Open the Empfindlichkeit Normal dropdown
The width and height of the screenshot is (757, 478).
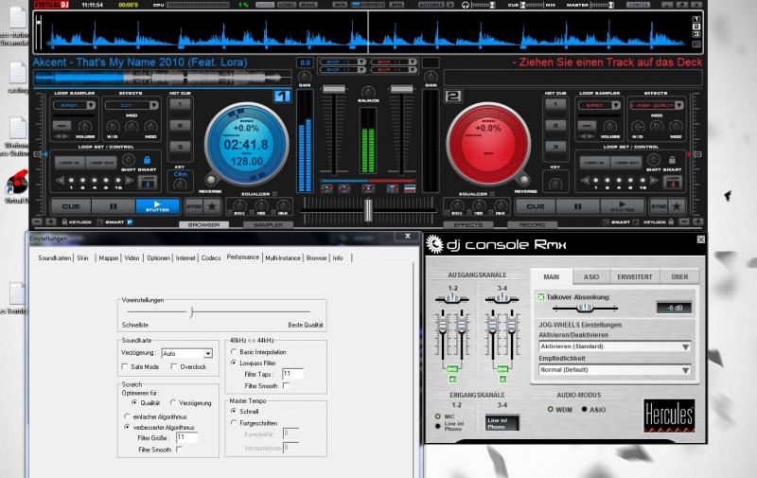pos(614,370)
